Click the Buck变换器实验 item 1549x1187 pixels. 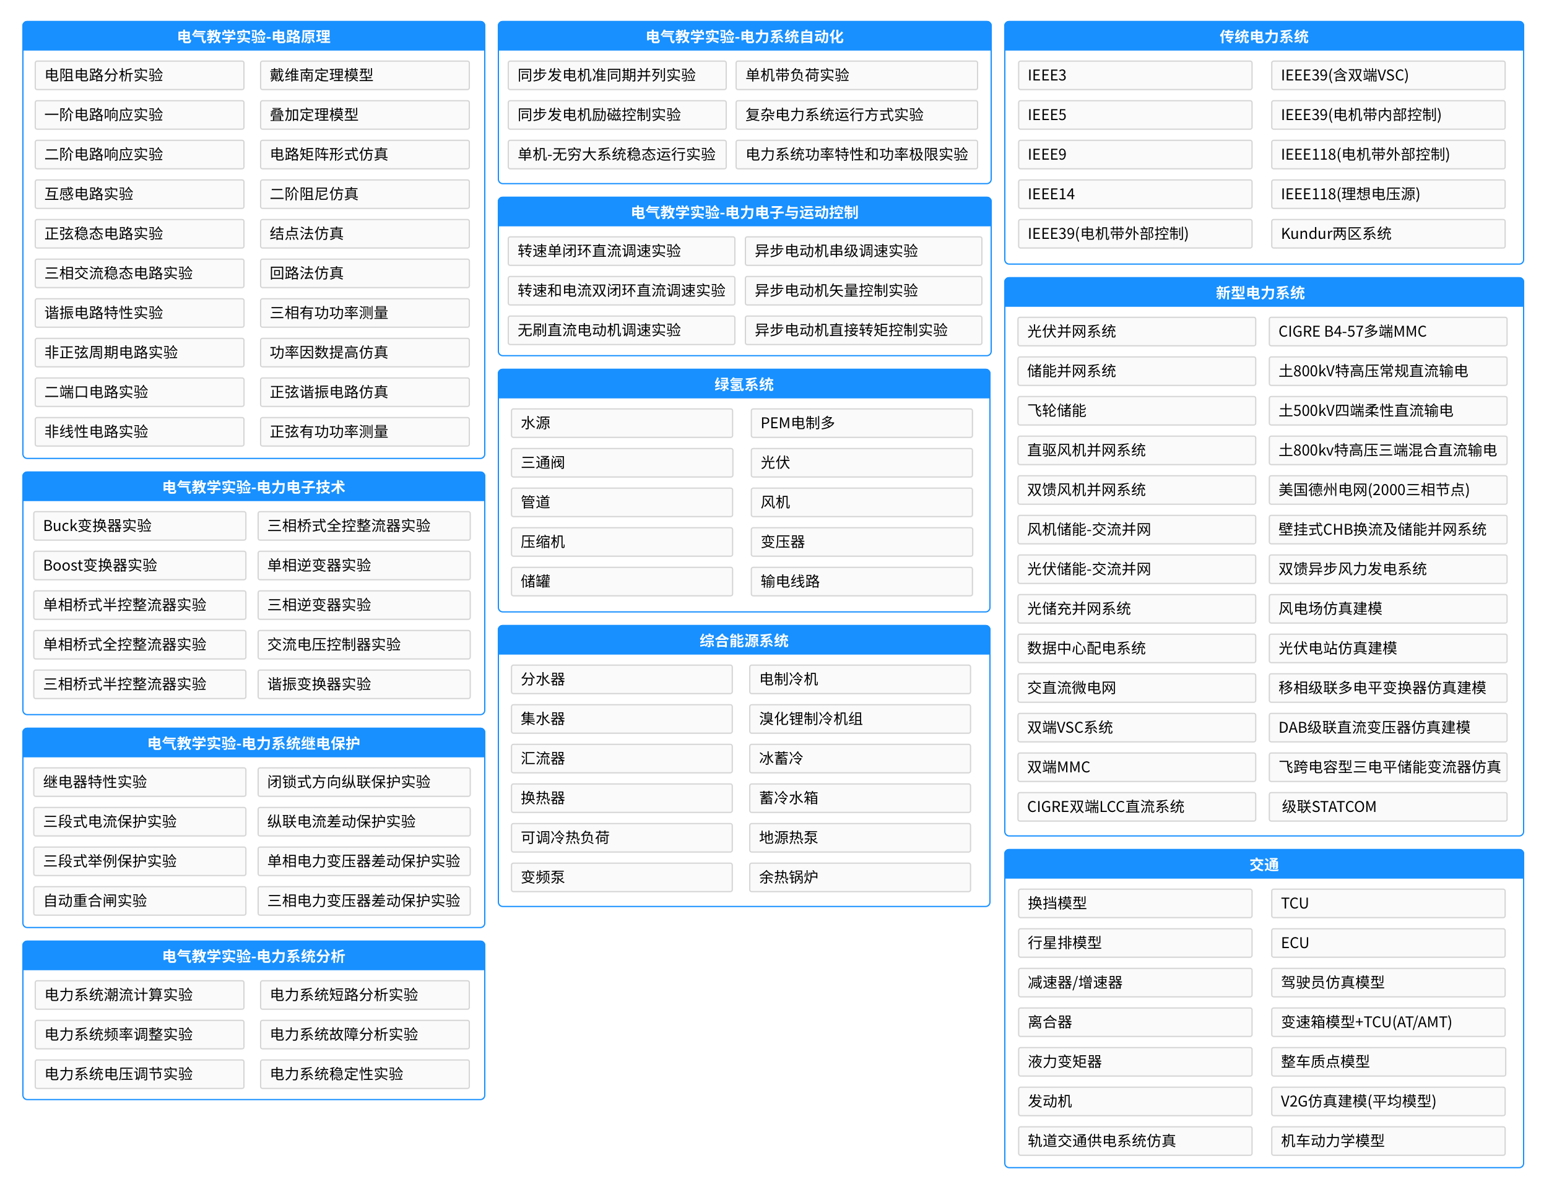(x=139, y=525)
